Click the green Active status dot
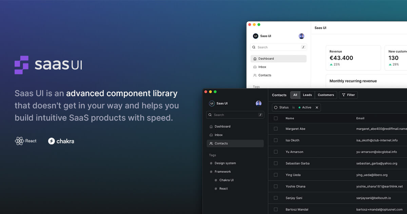 [300, 107]
